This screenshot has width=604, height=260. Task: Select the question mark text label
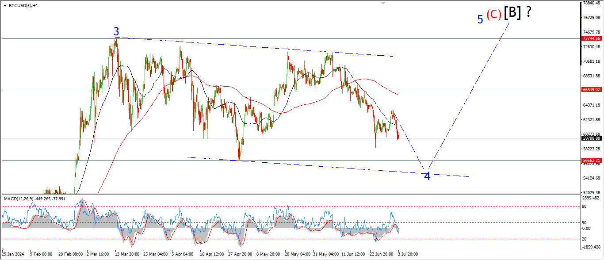click(x=528, y=12)
